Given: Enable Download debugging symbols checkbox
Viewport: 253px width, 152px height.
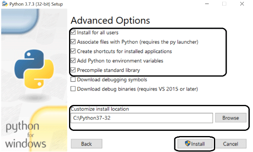Looking at the screenshot, I should 73,79.
